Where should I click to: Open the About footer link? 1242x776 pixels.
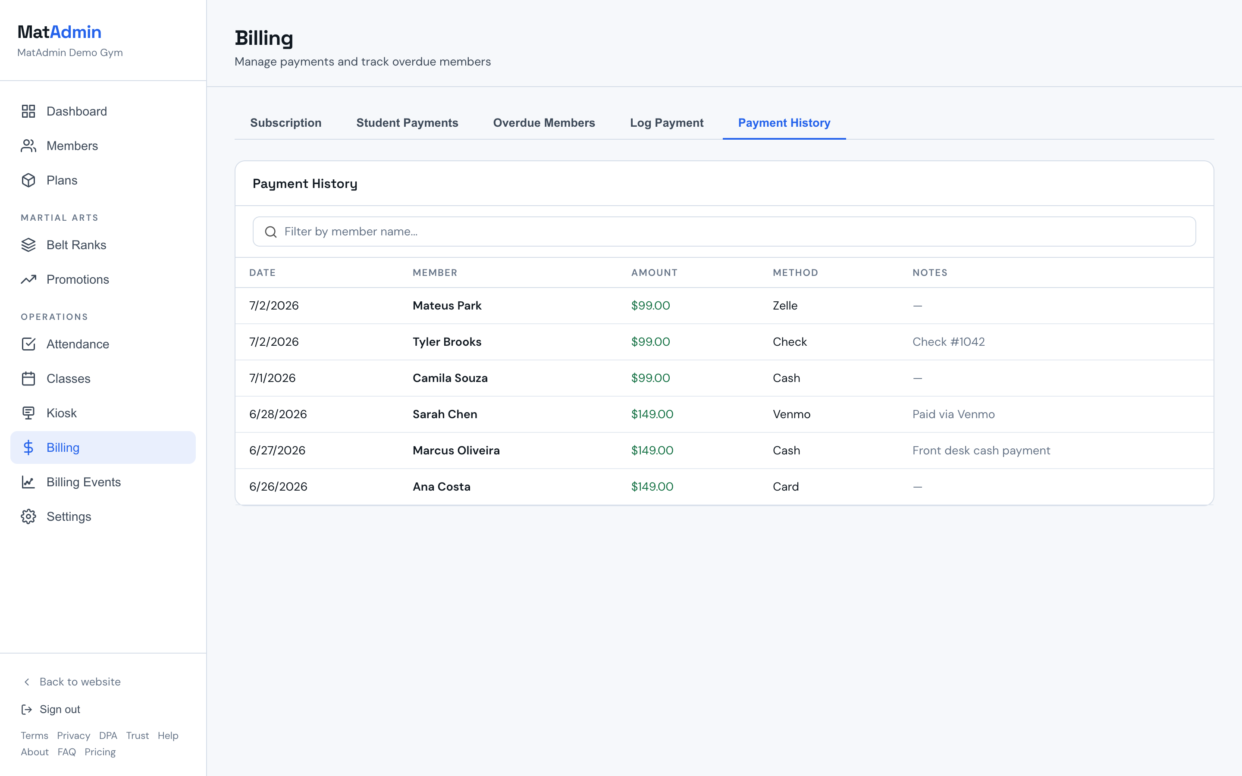point(34,752)
